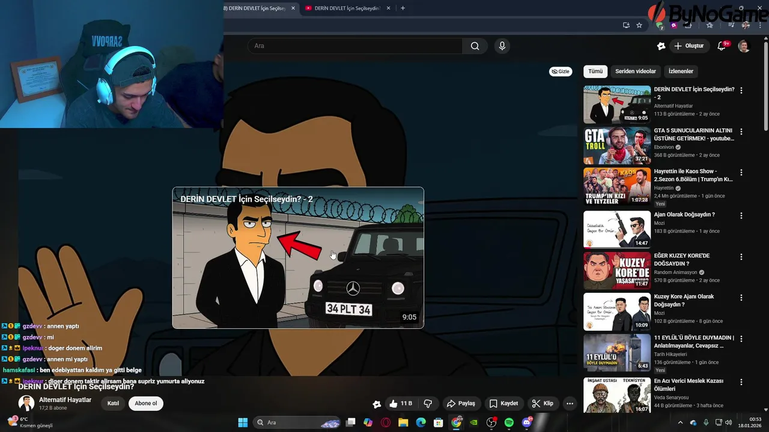The height and width of the screenshot is (432, 769).
Task: Open File Explorer from the taskbar
Action: point(403,422)
